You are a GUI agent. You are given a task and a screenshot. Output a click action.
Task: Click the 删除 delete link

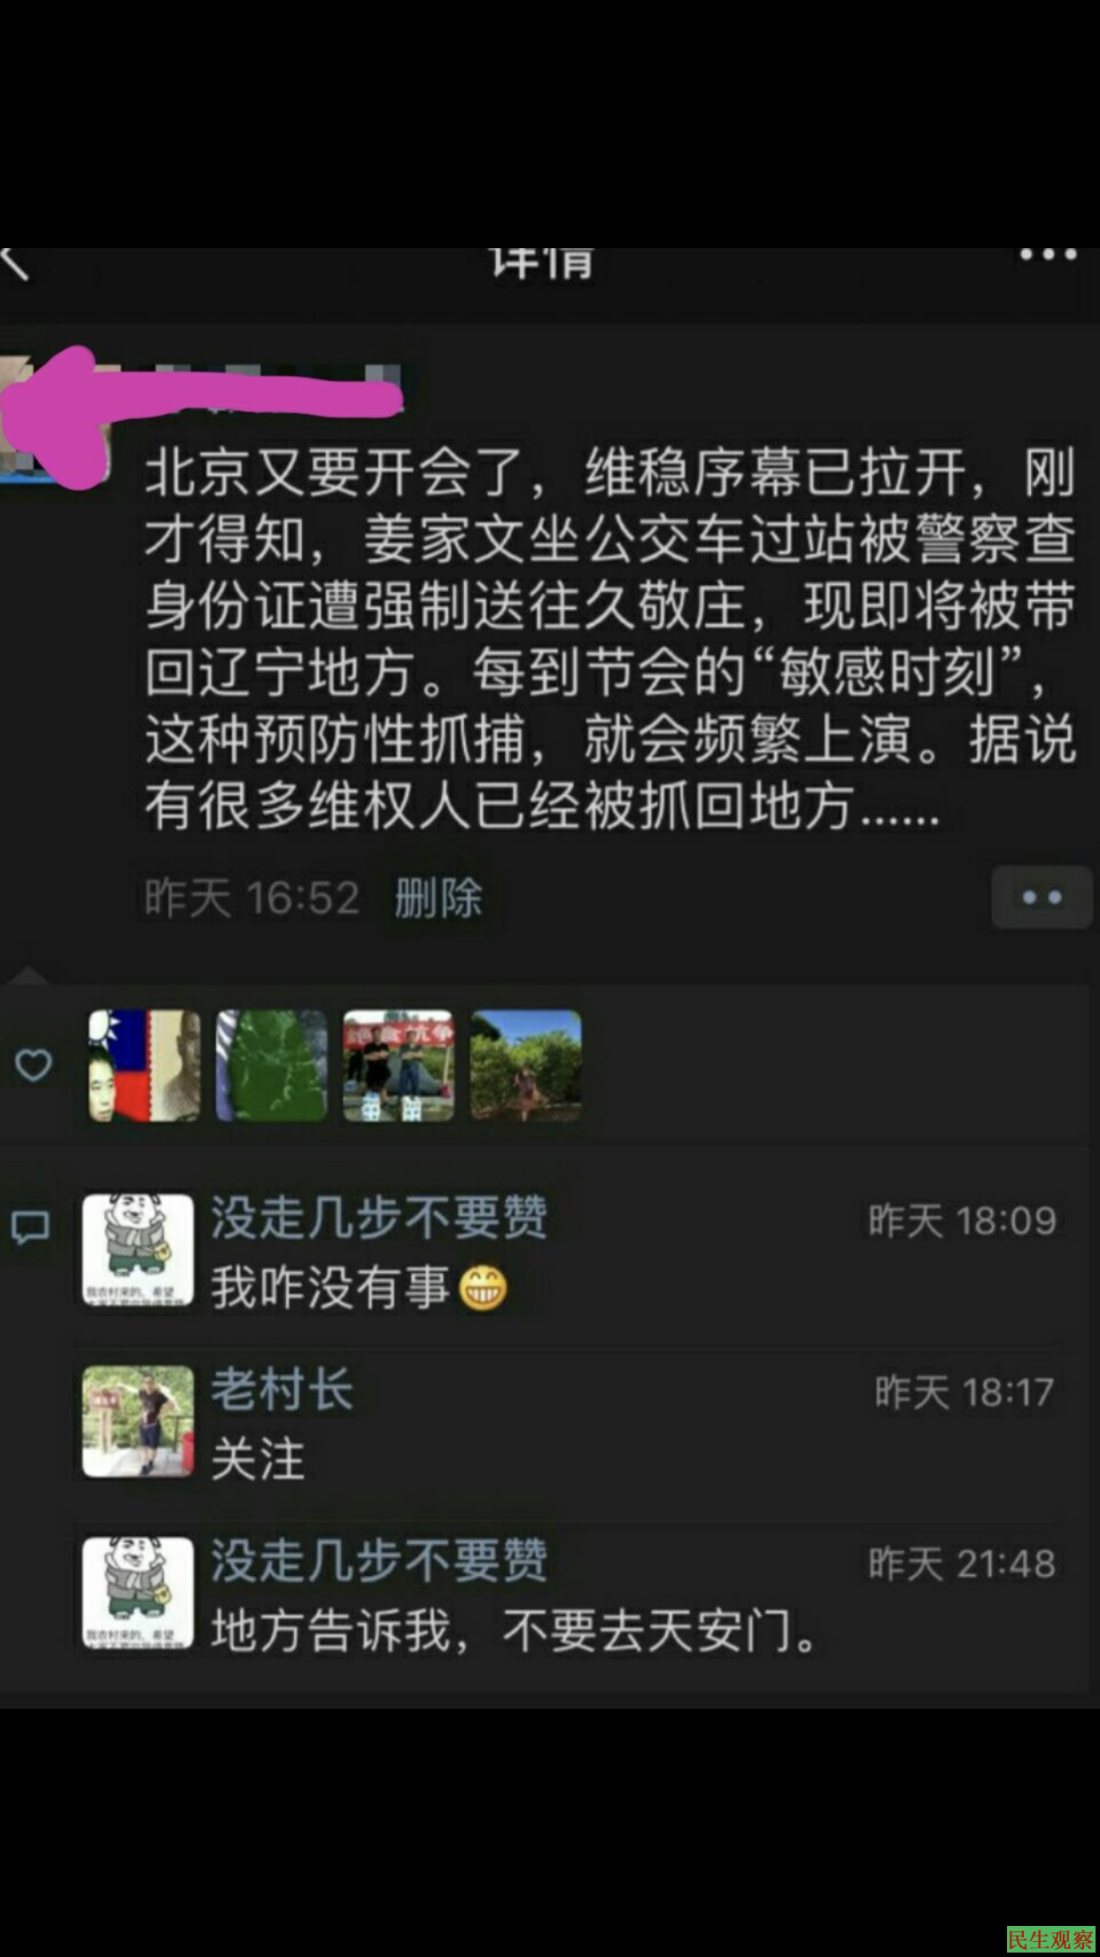coord(438,897)
